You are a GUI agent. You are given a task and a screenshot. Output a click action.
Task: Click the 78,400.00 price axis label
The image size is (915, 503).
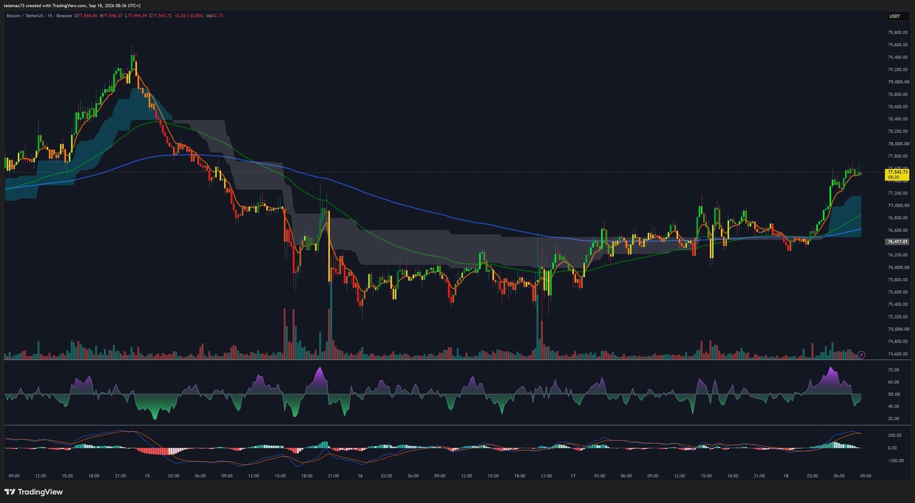(898, 119)
